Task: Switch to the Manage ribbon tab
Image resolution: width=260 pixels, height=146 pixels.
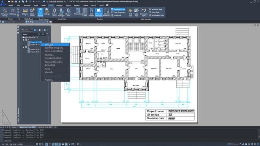Action: tap(59, 5)
